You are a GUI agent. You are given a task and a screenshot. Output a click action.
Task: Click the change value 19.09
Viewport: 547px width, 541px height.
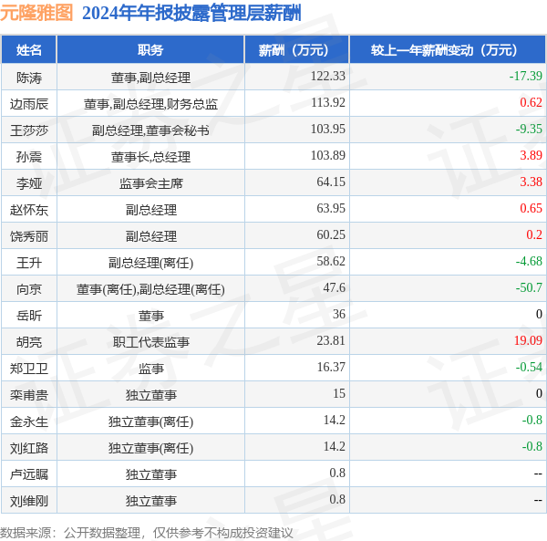point(528,341)
